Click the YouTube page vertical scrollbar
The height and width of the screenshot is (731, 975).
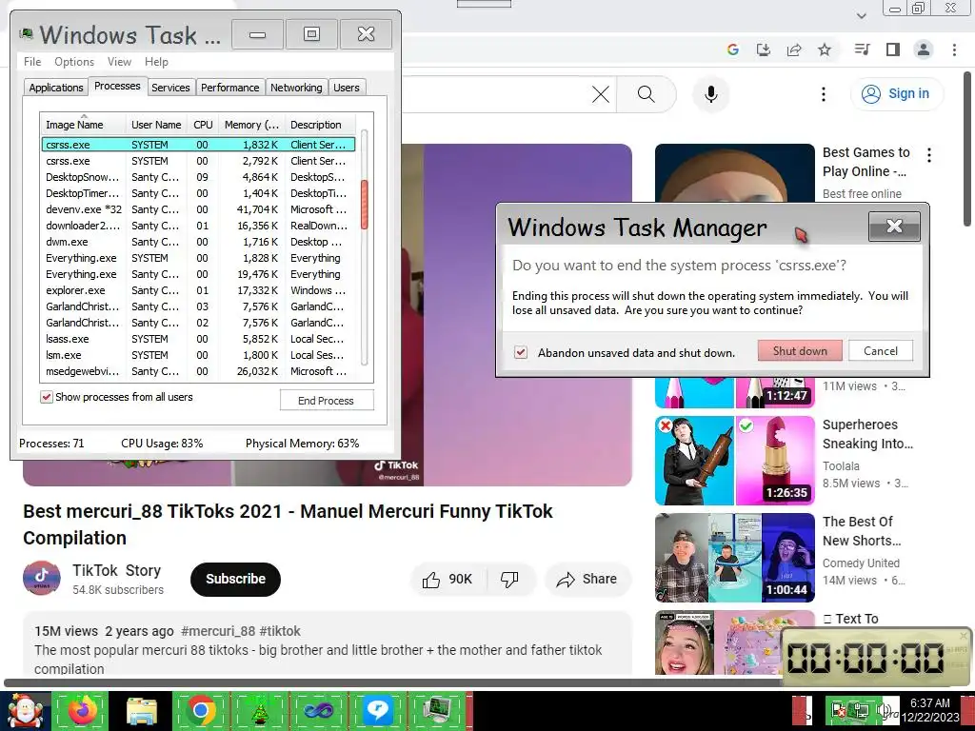968,149
